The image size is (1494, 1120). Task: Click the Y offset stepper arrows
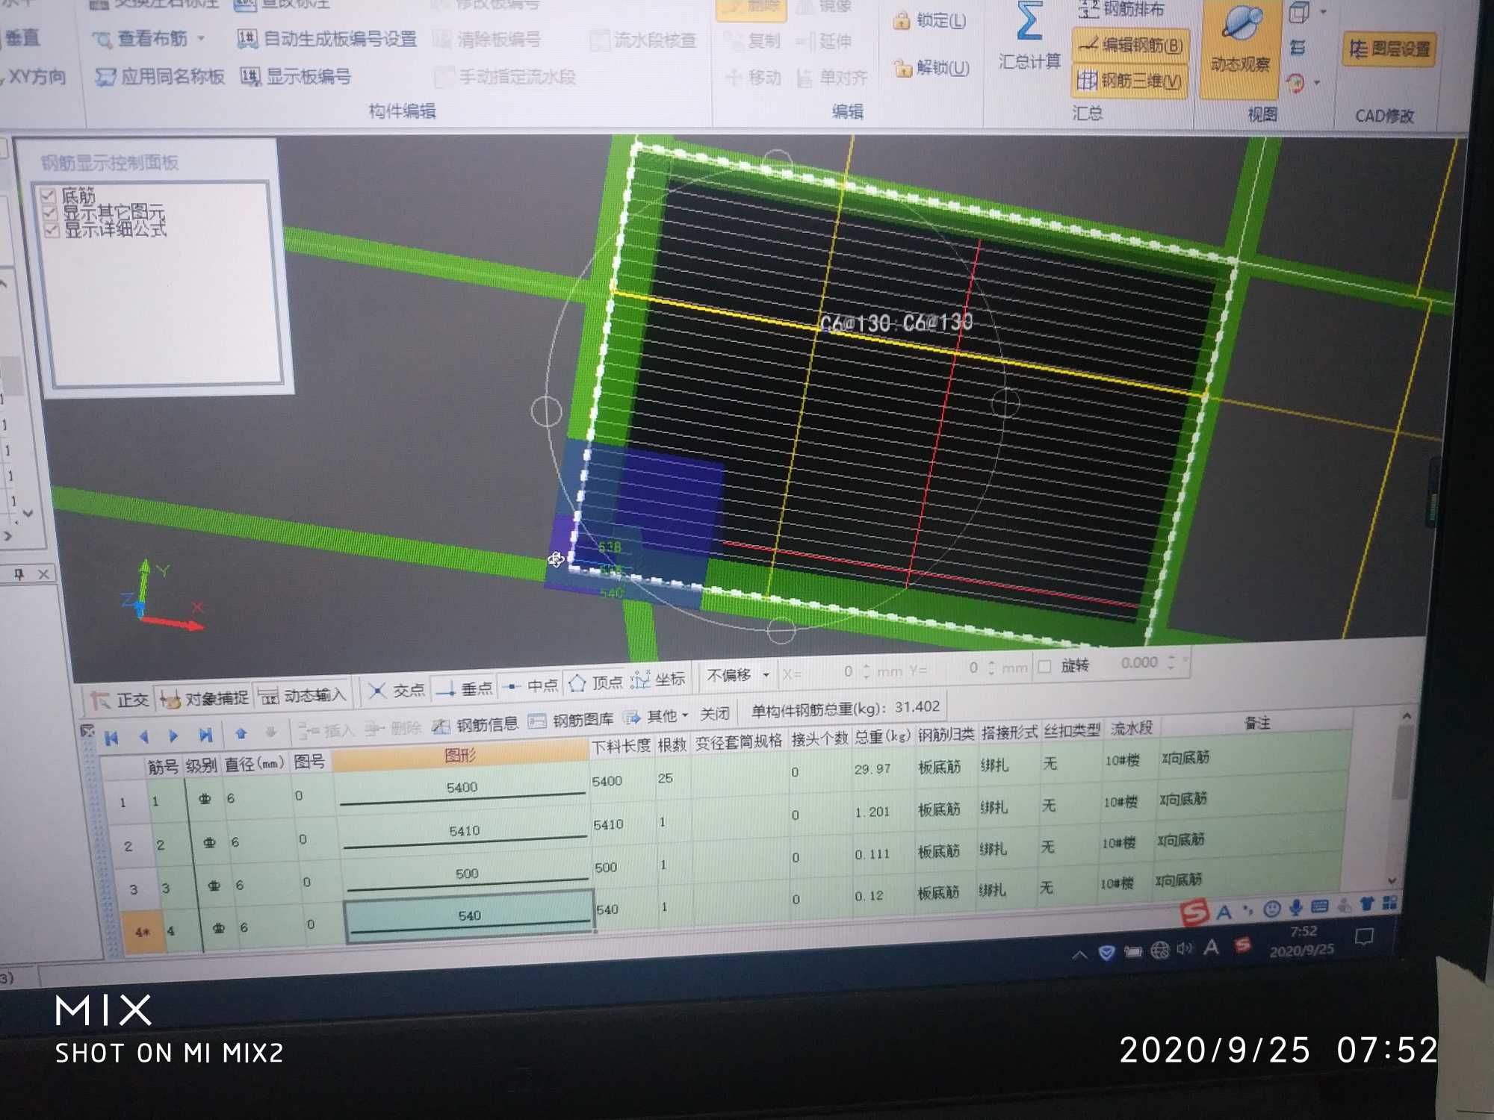(x=991, y=667)
